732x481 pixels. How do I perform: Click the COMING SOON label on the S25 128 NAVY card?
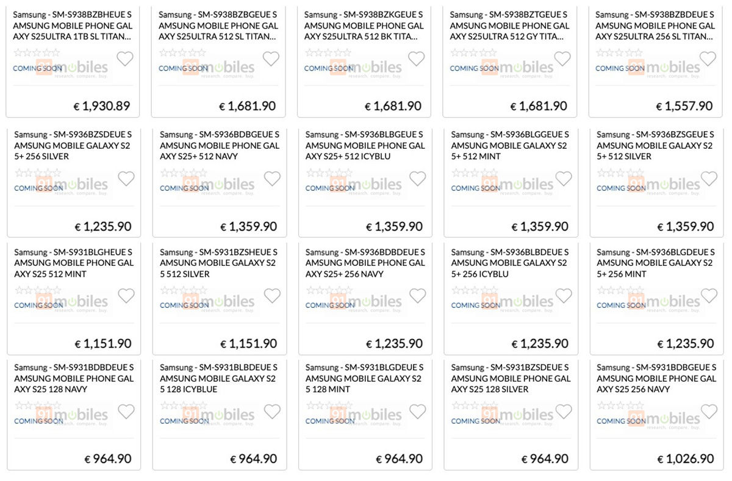click(x=38, y=421)
